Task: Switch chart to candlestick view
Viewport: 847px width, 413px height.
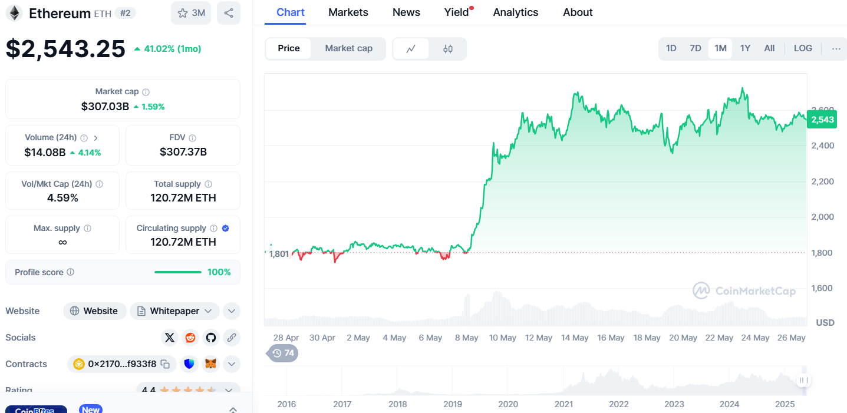Action: point(448,49)
